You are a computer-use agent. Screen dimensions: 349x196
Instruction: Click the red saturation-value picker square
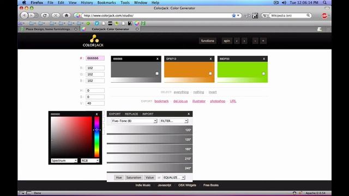[71, 137]
